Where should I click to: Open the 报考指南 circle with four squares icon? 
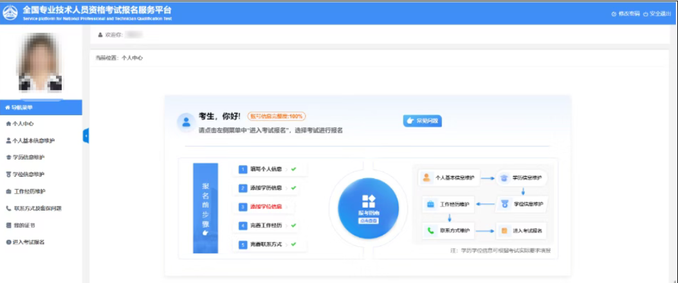point(369,208)
